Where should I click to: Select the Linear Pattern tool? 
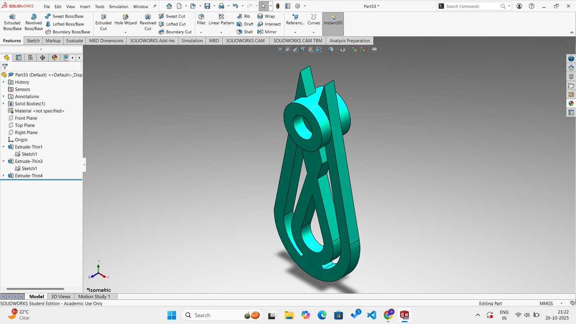click(221, 20)
